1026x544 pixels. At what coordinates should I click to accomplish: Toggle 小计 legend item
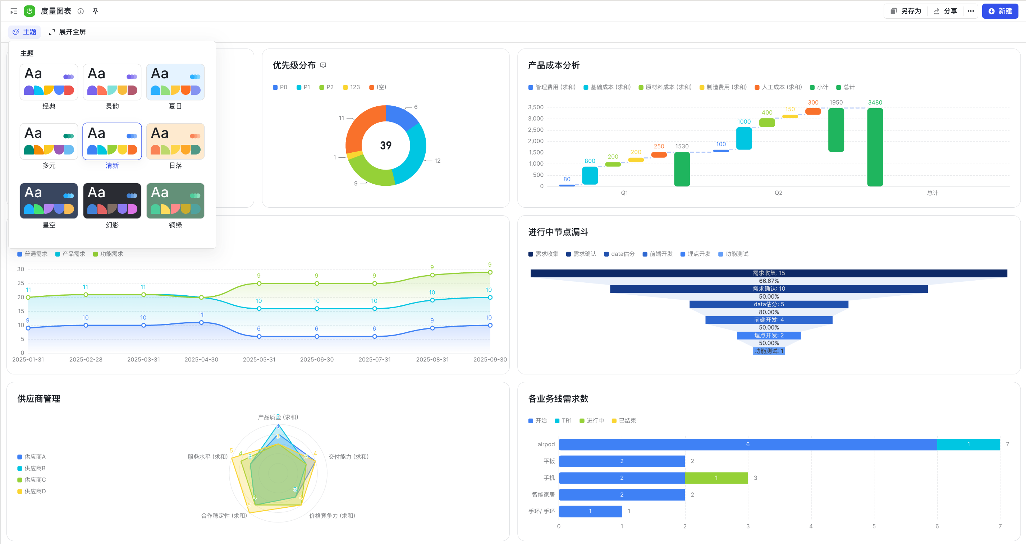click(819, 87)
